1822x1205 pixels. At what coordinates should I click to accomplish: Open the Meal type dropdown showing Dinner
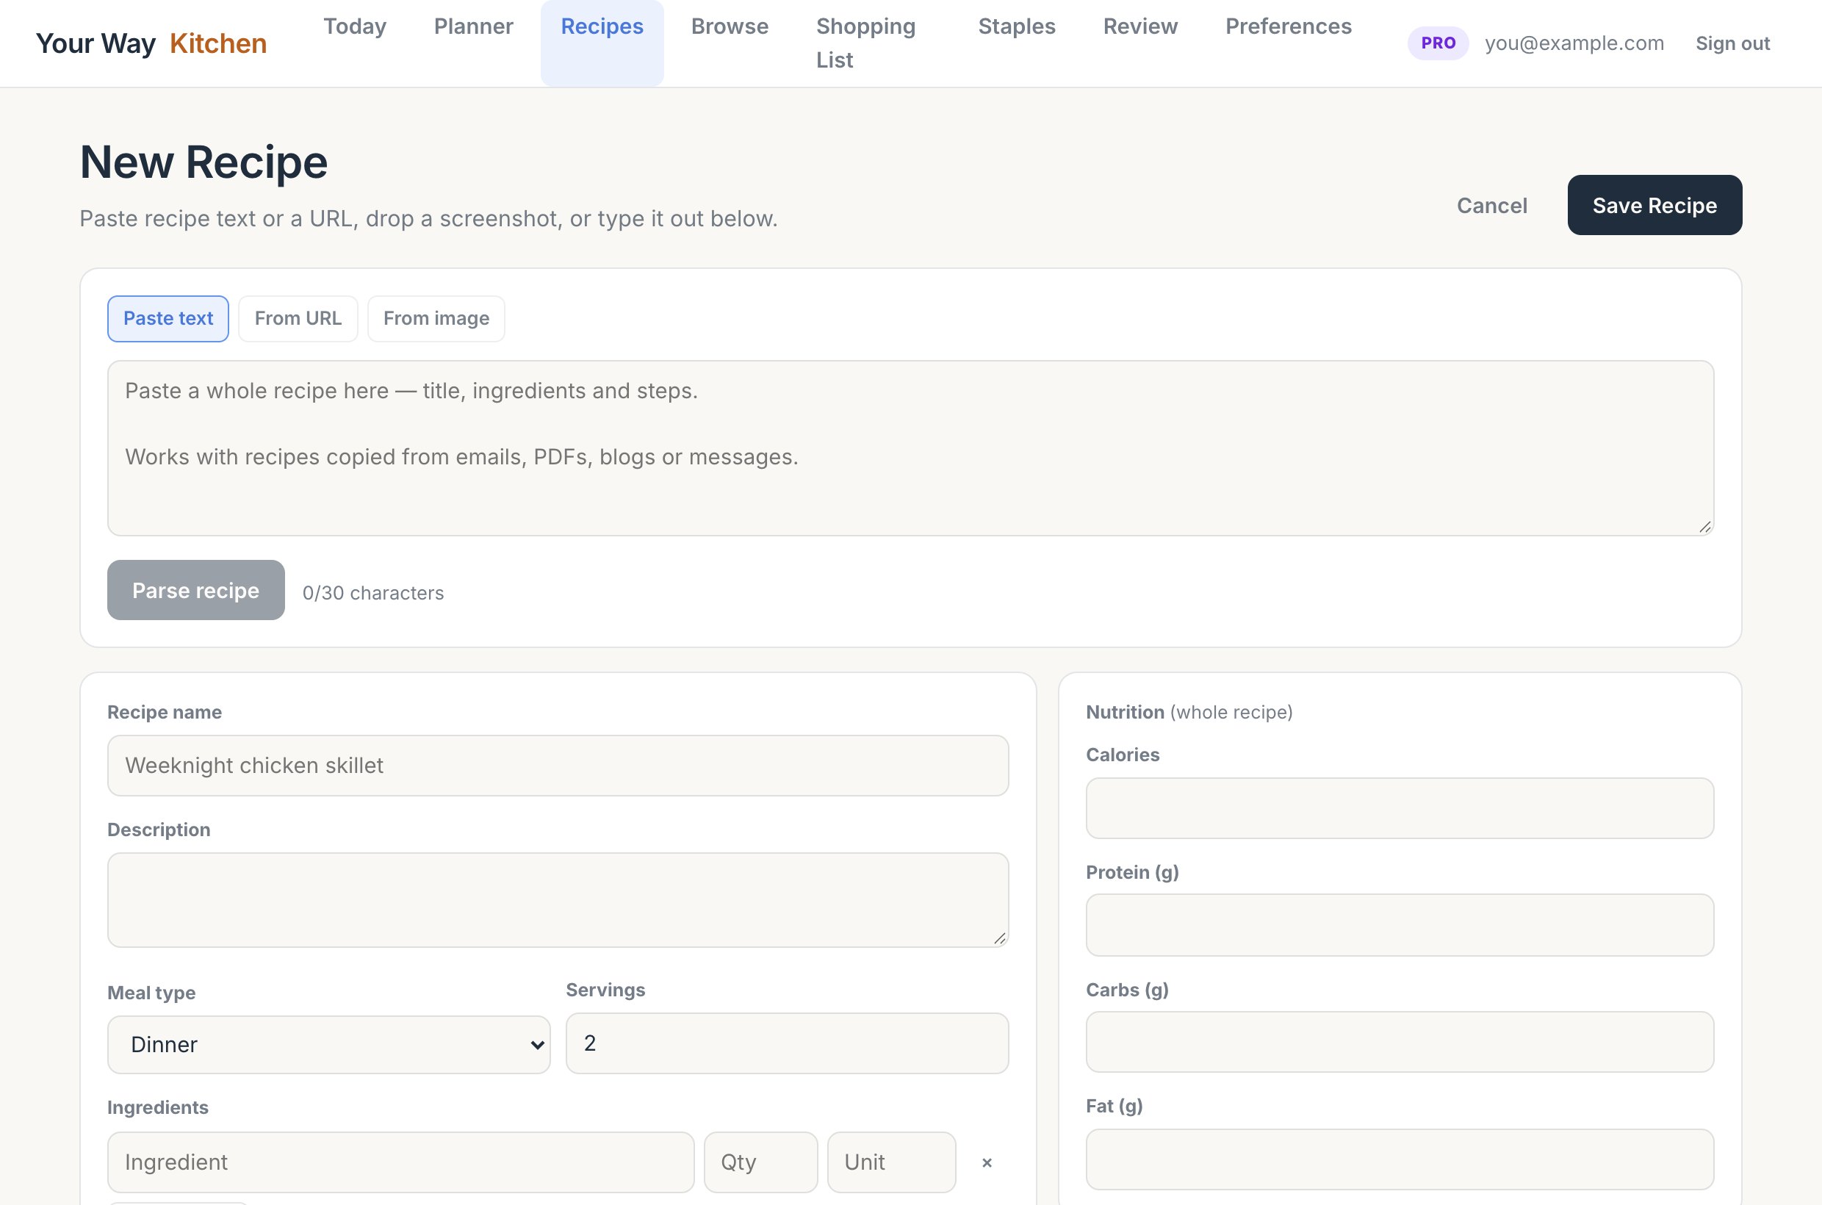click(329, 1044)
